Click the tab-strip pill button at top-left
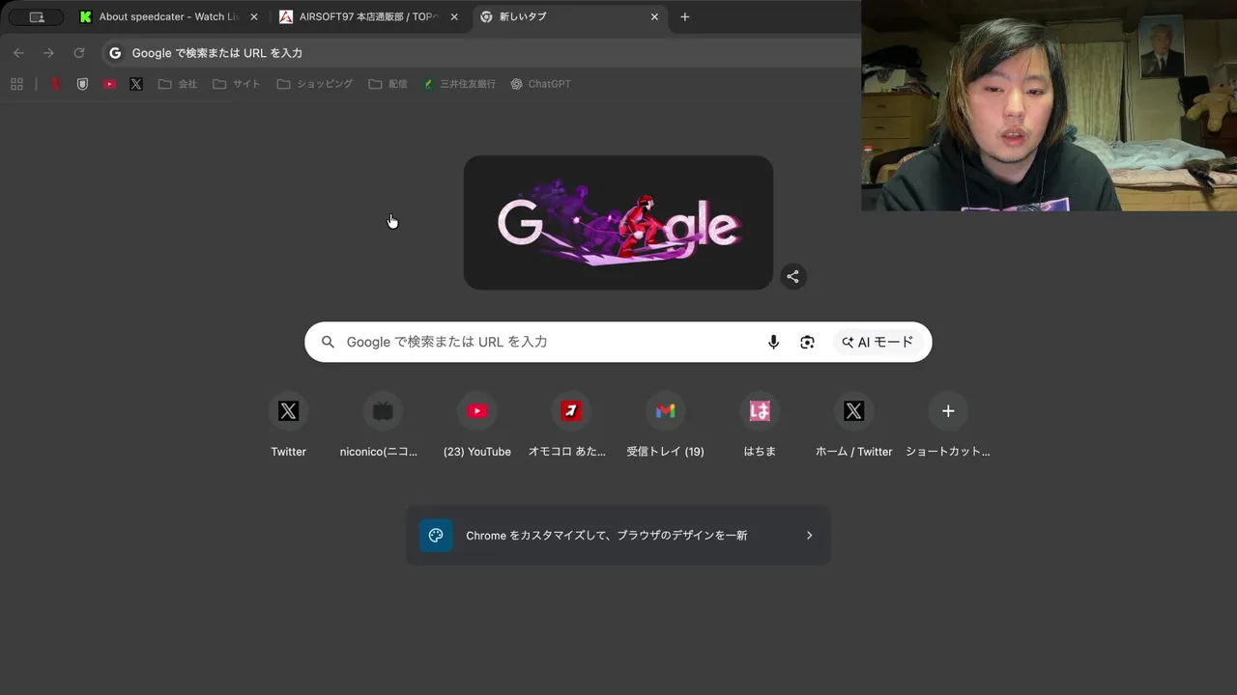The height and width of the screenshot is (695, 1237). tap(36, 17)
